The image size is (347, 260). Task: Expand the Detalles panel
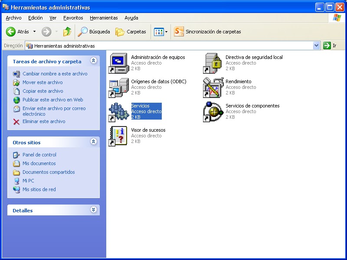coord(94,210)
